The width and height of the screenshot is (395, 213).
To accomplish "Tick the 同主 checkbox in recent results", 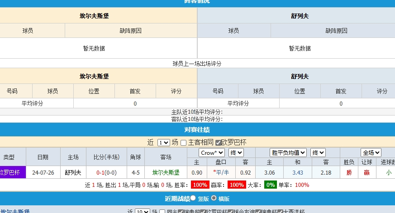I will point(162,212).
